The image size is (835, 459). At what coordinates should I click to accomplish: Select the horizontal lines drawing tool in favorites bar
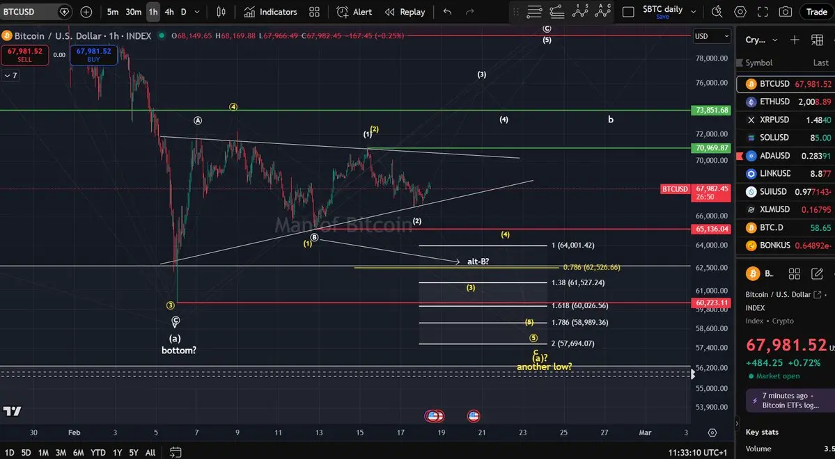534,12
